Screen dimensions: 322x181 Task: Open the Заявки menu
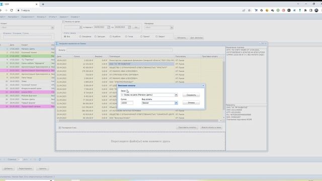pyautogui.click(x=64, y=17)
